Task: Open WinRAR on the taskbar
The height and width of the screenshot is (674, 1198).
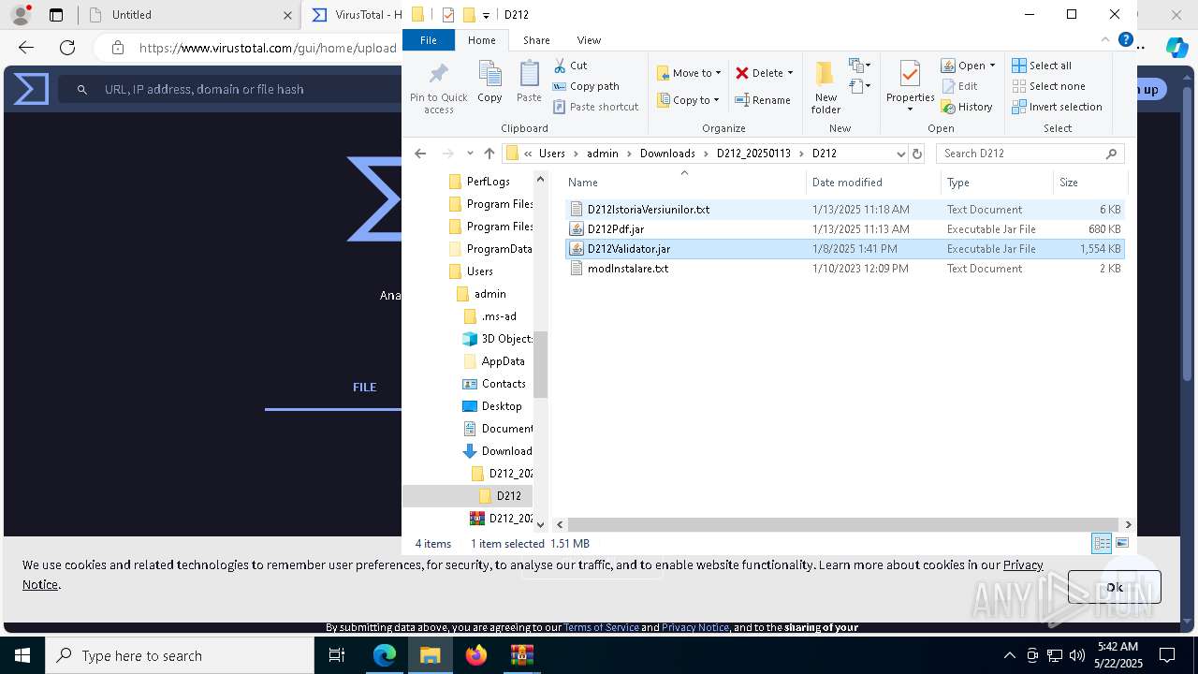Action: 521,655
